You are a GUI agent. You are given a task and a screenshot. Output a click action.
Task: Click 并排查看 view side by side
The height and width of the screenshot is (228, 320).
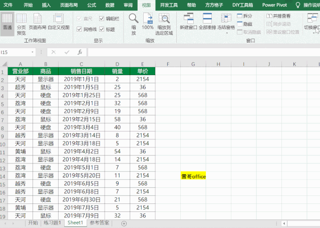[x=278, y=16]
